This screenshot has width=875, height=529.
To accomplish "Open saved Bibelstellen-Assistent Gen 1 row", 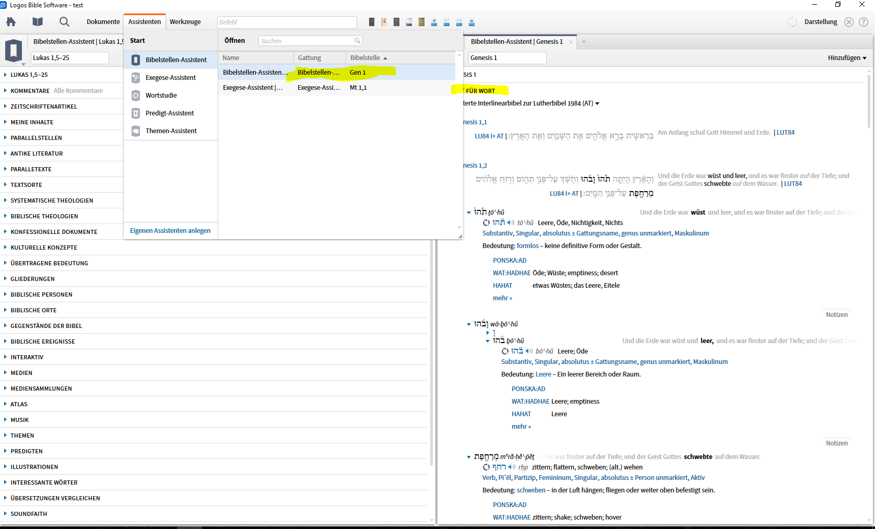I will click(337, 72).
